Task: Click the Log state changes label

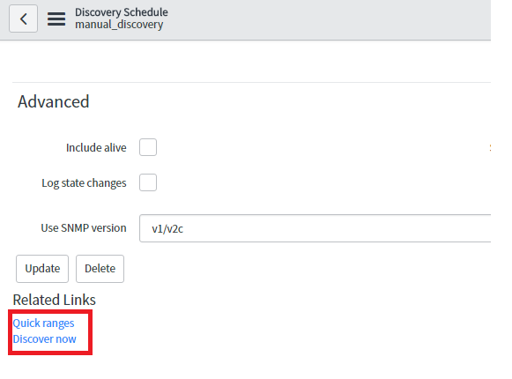Action: coord(84,183)
